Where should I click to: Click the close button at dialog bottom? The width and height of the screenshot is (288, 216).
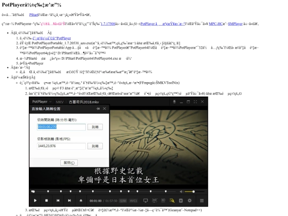(x=69, y=163)
